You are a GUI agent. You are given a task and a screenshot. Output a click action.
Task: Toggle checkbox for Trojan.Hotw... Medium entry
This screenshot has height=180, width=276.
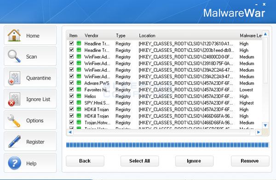71,122
